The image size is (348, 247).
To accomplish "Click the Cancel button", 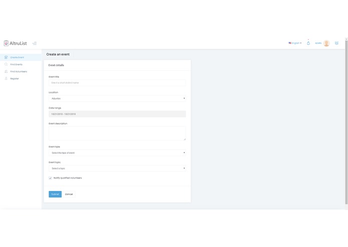I will 69,194.
